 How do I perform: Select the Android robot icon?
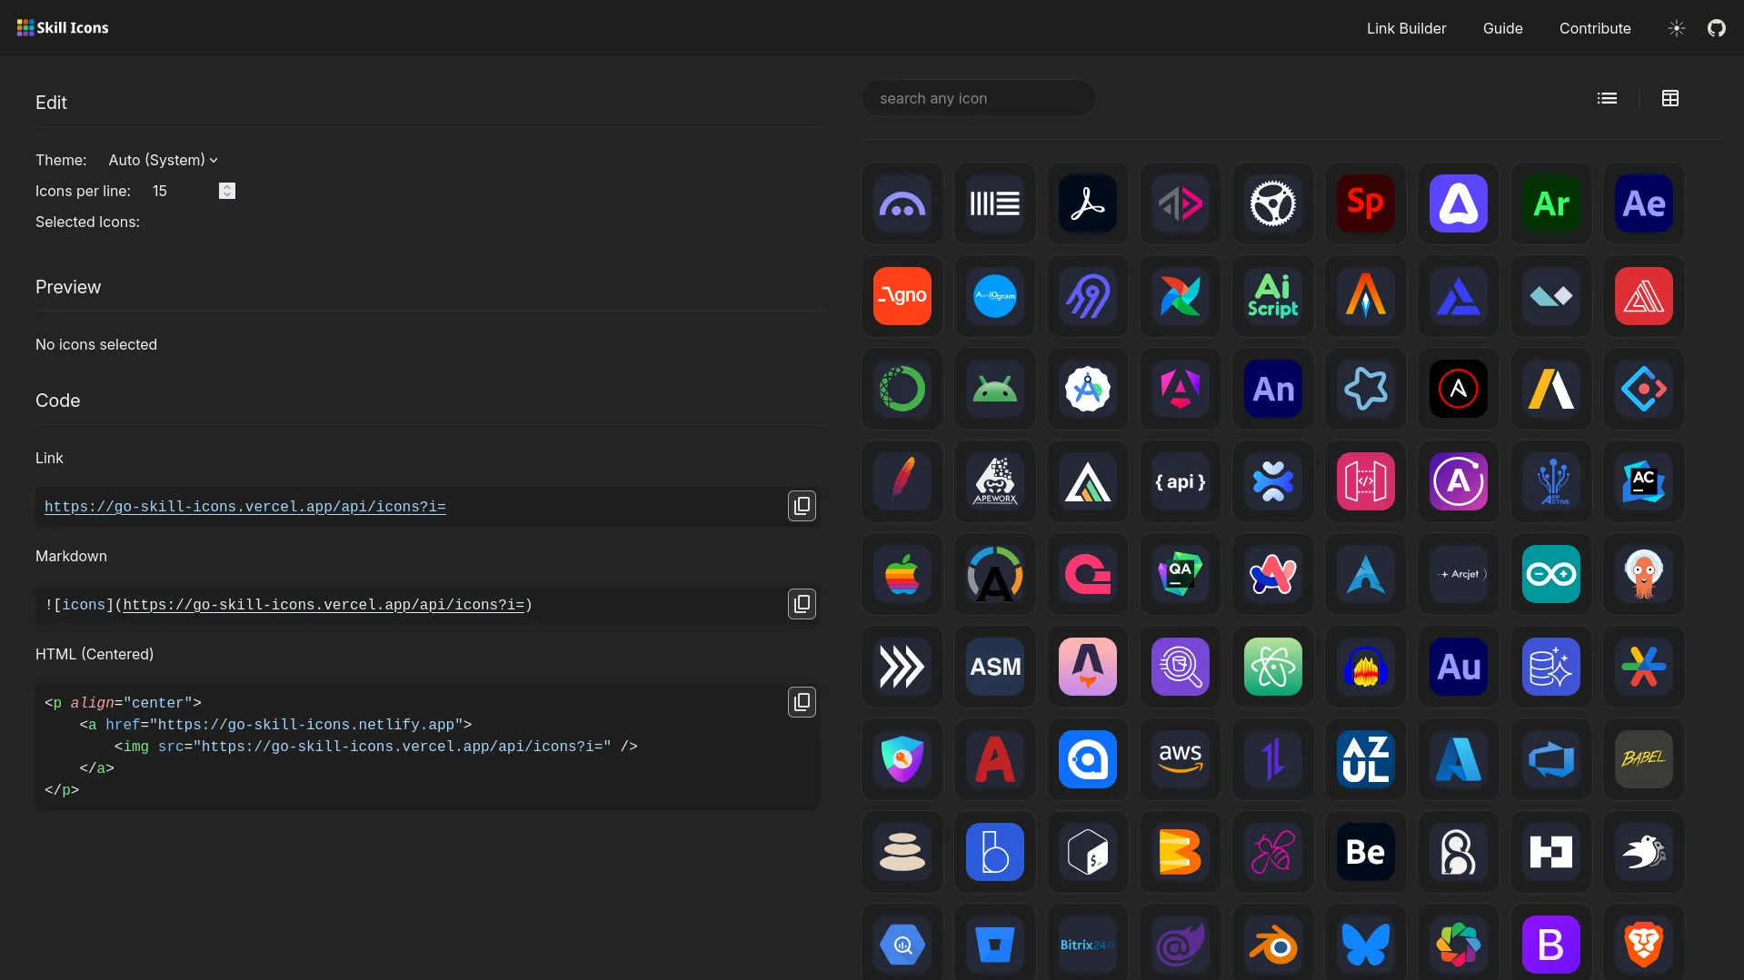pyautogui.click(x=994, y=389)
